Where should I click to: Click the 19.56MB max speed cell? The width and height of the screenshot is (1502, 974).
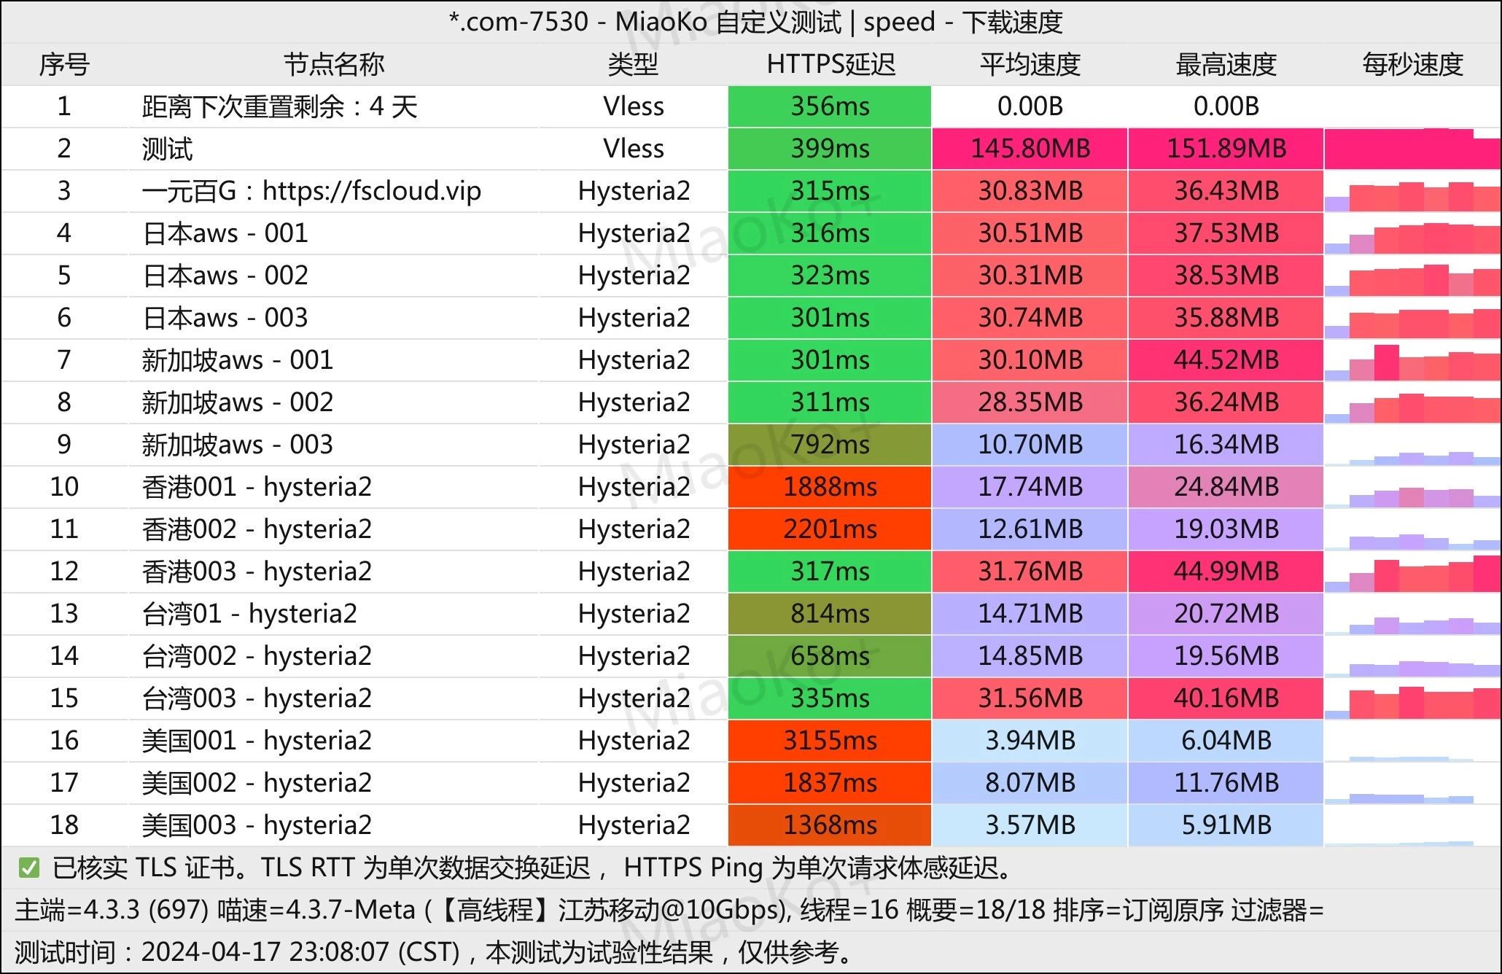(1226, 656)
